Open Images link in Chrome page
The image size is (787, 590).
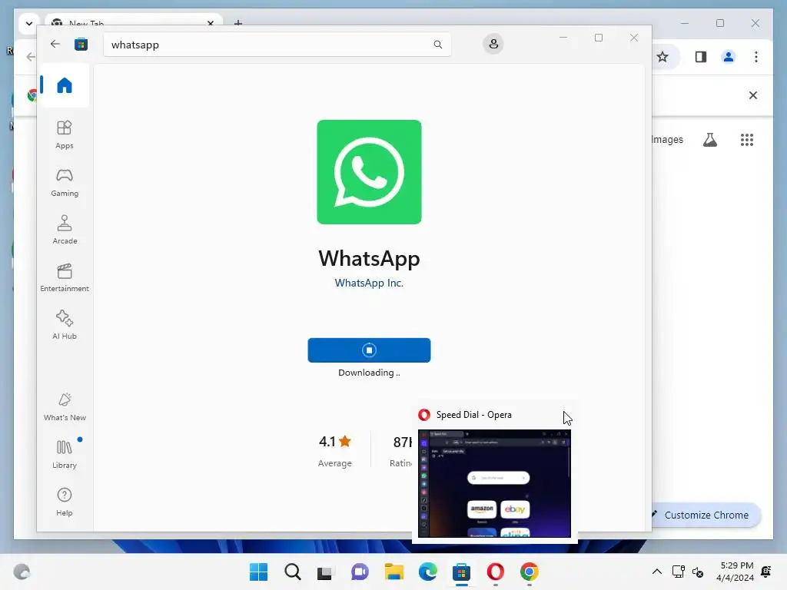click(x=668, y=140)
